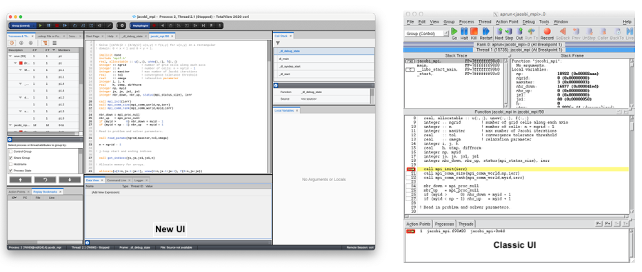Collapse the M... row with members p1.1
The width and height of the screenshot is (642, 272).
click(21, 70)
